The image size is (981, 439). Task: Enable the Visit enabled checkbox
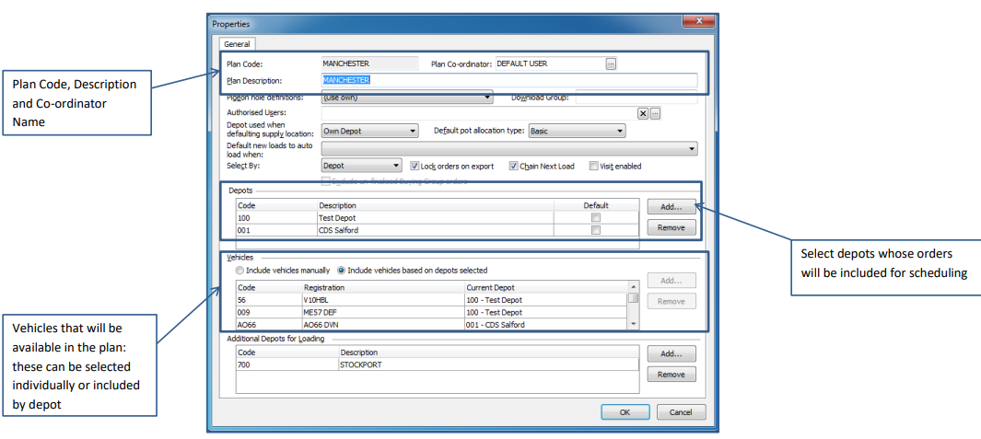pyautogui.click(x=594, y=167)
